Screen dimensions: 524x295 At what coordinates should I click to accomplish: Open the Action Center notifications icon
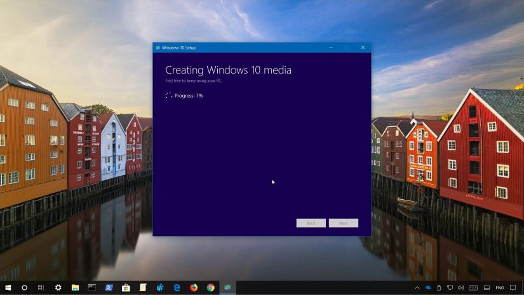(513, 287)
